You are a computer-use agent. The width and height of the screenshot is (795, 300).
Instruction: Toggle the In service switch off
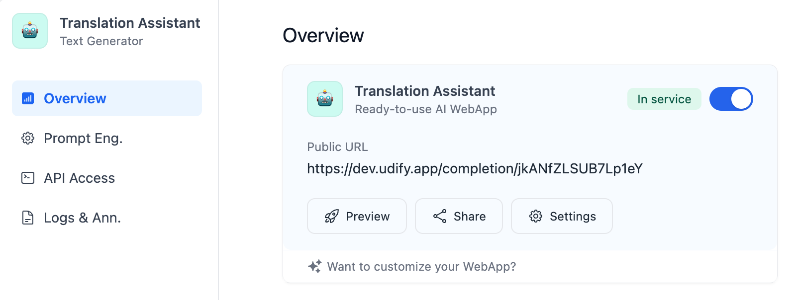click(731, 99)
